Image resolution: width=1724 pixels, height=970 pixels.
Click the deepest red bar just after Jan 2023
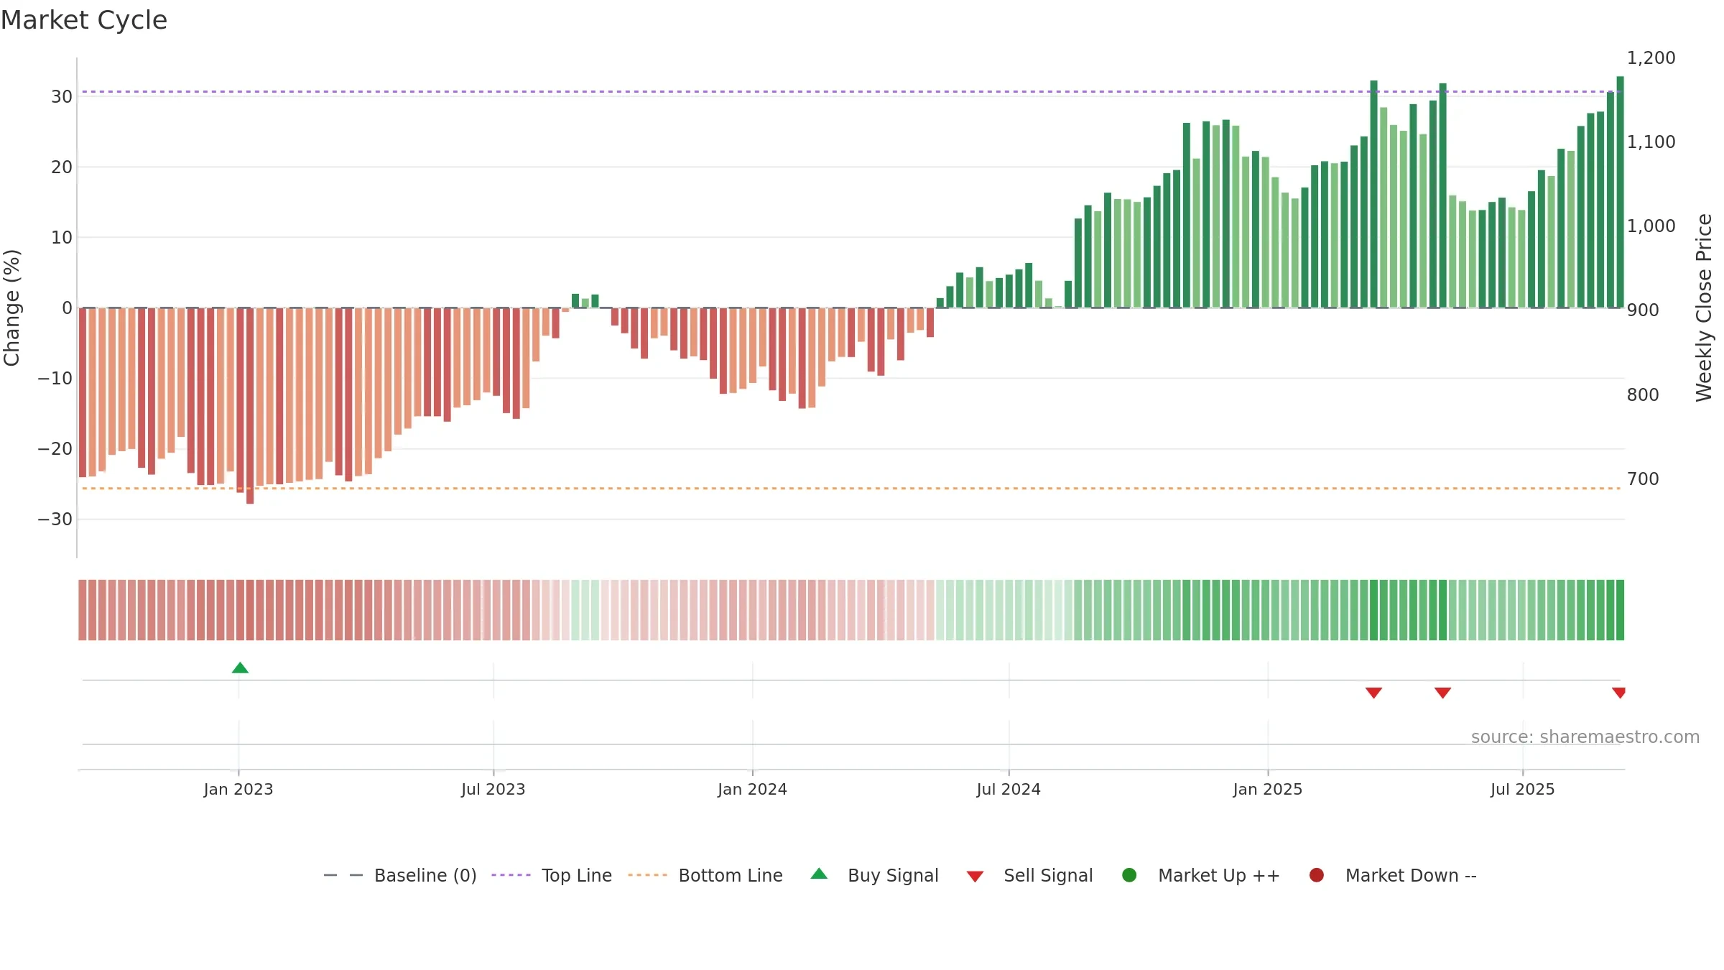click(x=250, y=406)
